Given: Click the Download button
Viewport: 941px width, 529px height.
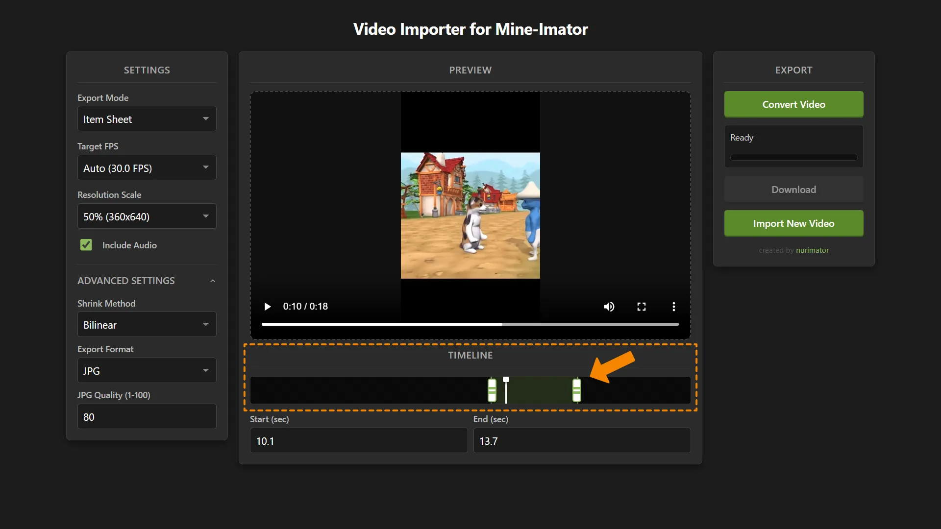Looking at the screenshot, I should [x=793, y=190].
